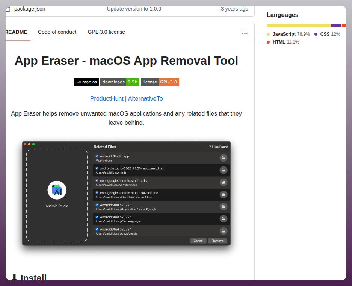Toggle the Android Studio.app checkbox
This screenshot has height=286, width=352.
coord(97,156)
